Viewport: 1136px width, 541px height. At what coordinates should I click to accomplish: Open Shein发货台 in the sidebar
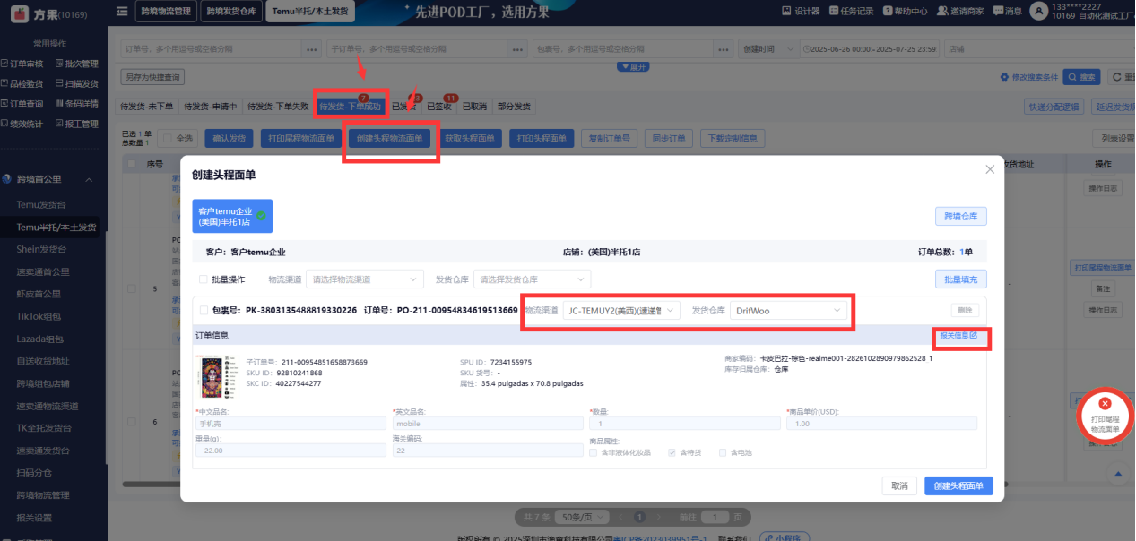[x=42, y=249]
